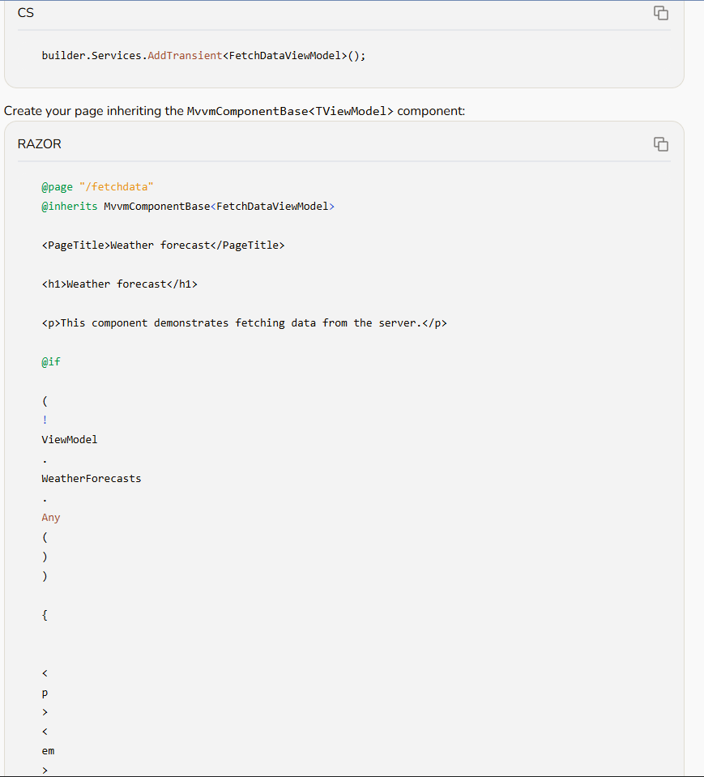Image resolution: width=704 pixels, height=777 pixels.
Task: Click the builder.Services.AddTransient code line
Action: 203,55
